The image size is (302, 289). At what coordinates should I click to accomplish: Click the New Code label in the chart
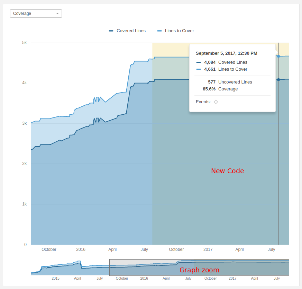227,171
